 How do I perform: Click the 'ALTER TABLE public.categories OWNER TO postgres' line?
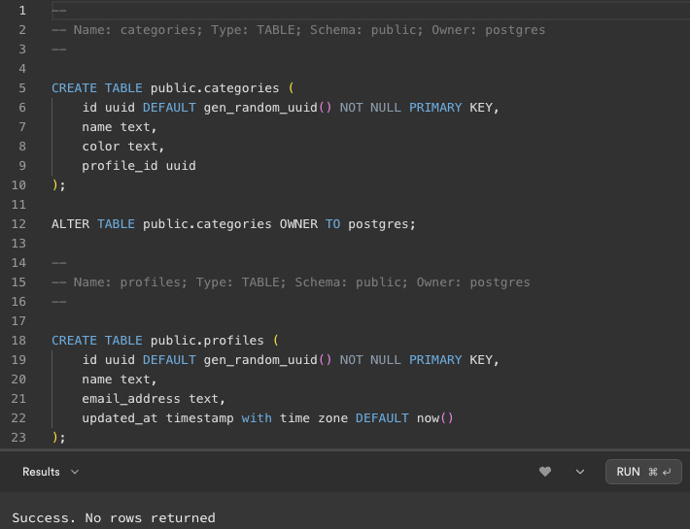coord(233,224)
